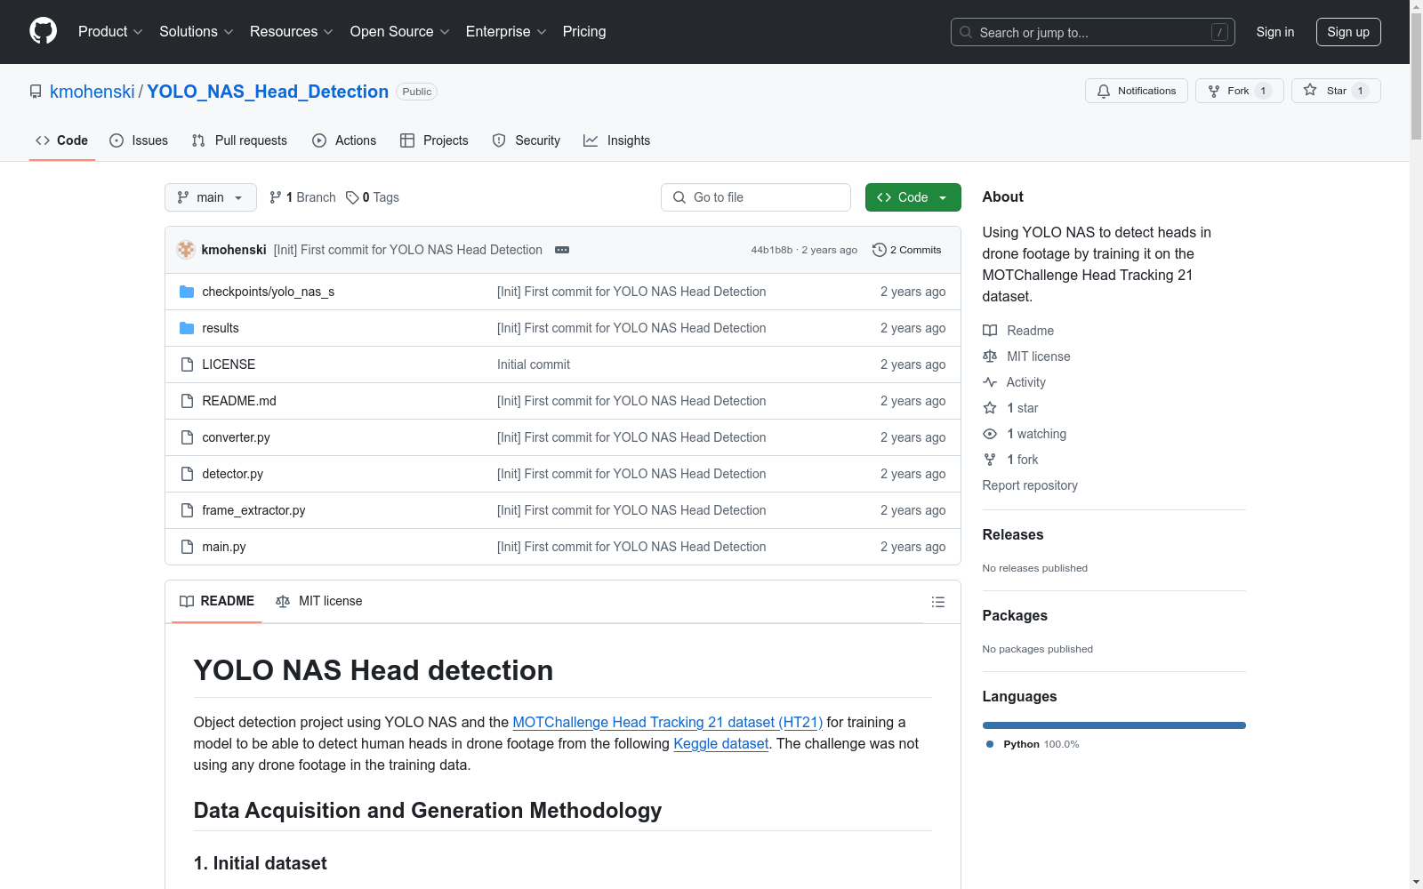Click Report repository
The height and width of the screenshot is (889, 1423).
pos(1030,485)
